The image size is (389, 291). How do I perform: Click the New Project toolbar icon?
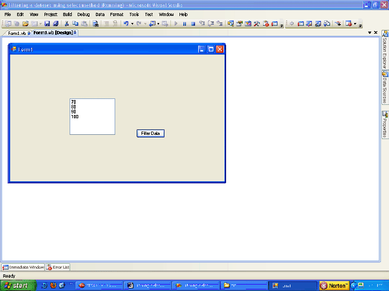[8, 24]
